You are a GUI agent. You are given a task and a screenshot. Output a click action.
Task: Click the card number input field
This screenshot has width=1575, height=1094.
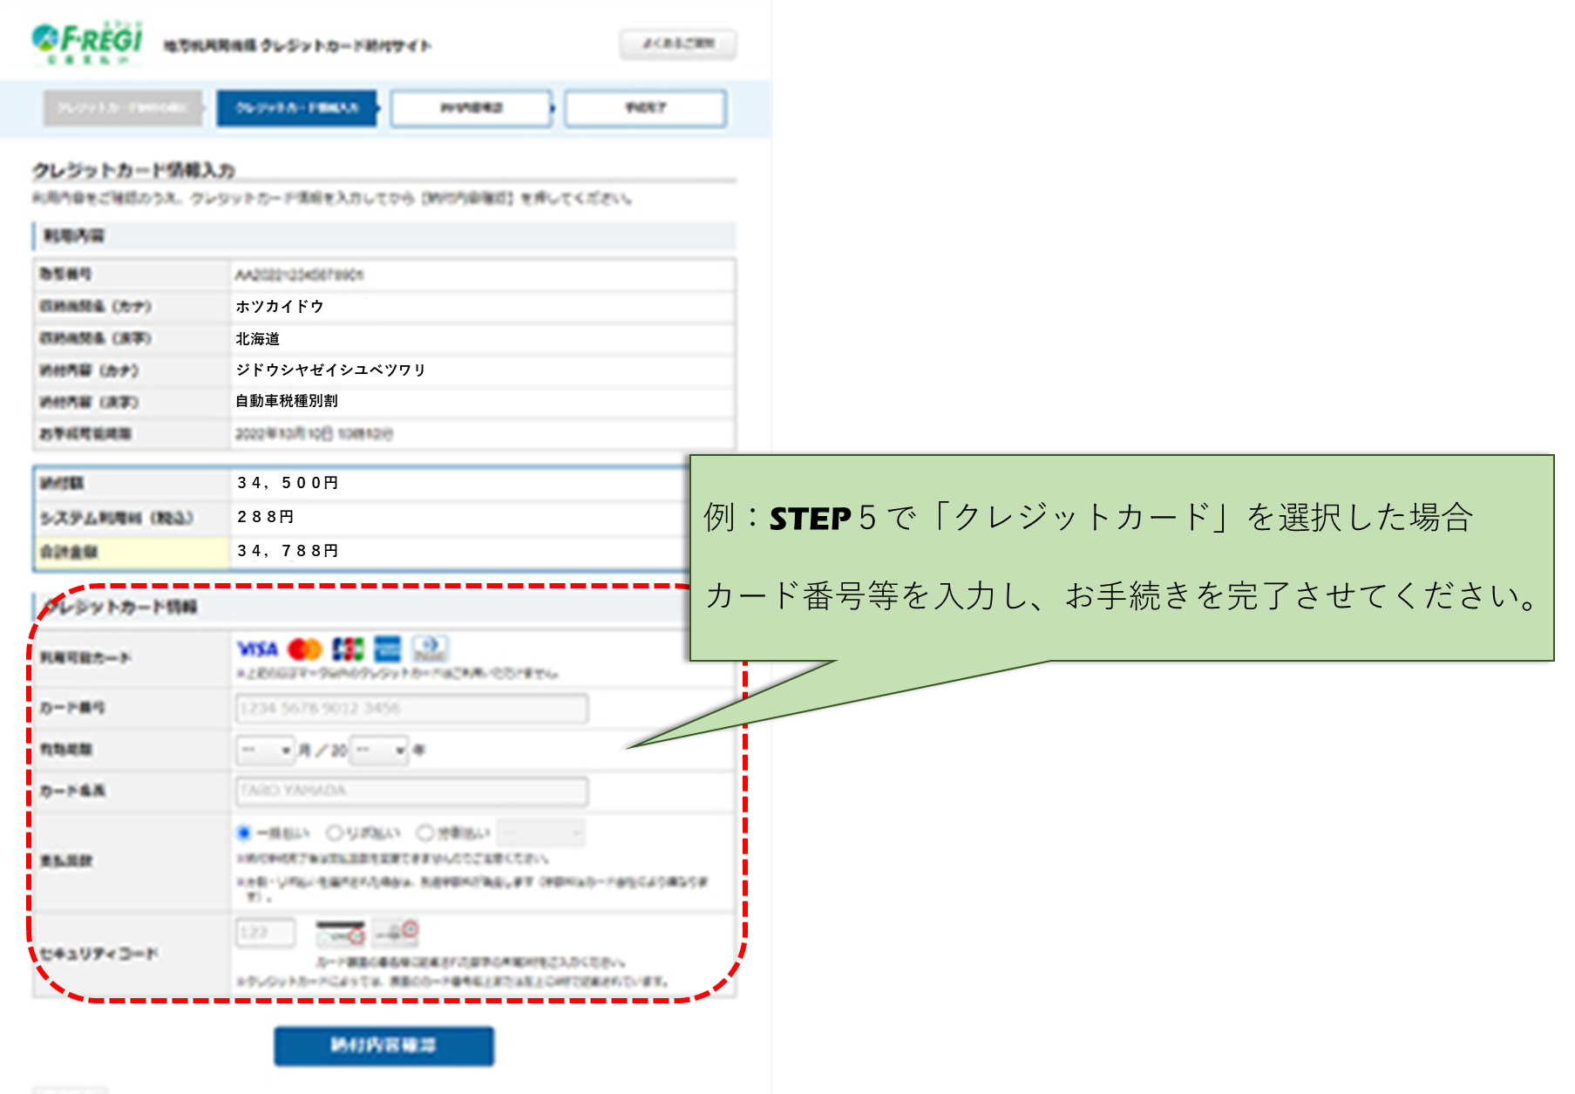coord(410,708)
